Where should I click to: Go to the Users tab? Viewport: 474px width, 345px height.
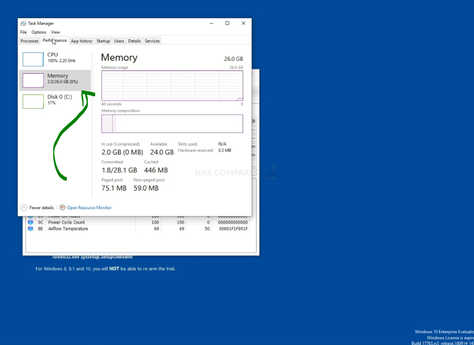coord(119,41)
